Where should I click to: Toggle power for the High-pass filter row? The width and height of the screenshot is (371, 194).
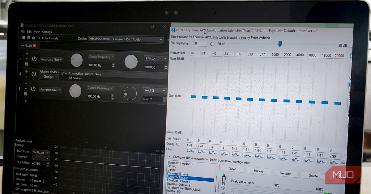[x=33, y=89]
